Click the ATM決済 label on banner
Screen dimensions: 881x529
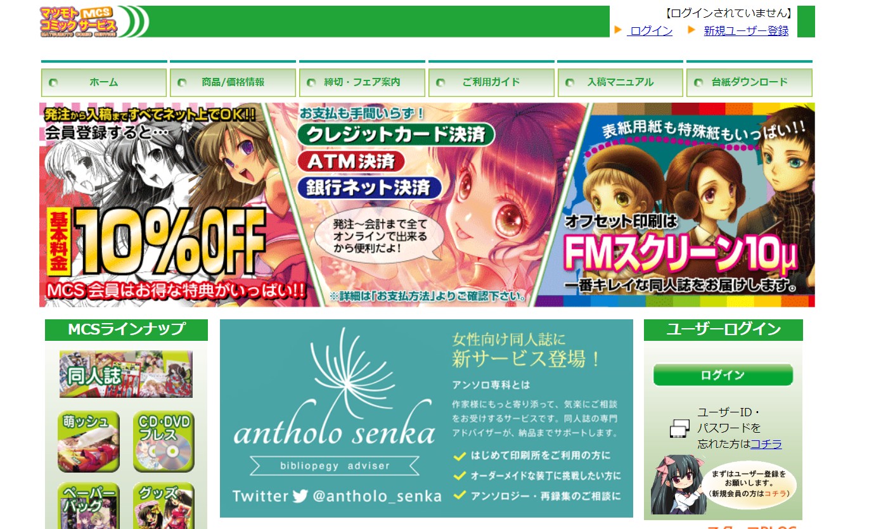click(x=351, y=161)
